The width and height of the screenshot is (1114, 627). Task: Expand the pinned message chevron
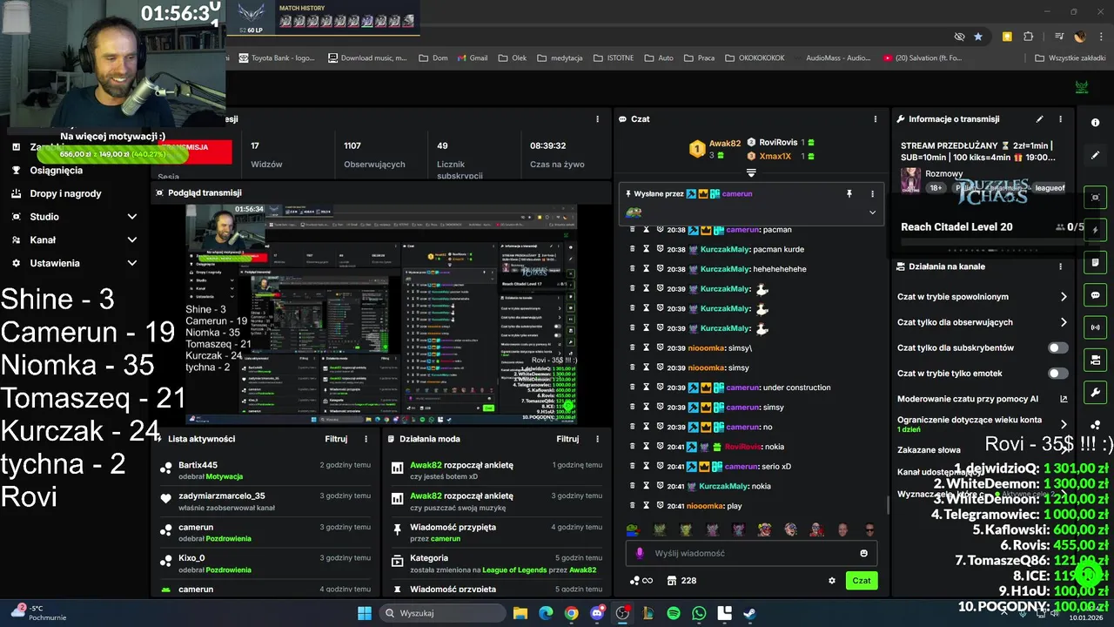point(872,212)
